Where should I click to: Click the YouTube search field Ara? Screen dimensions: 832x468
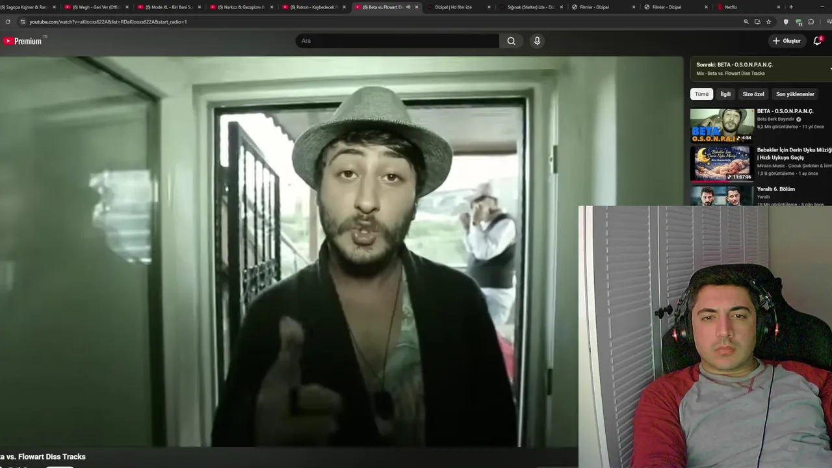pos(397,41)
